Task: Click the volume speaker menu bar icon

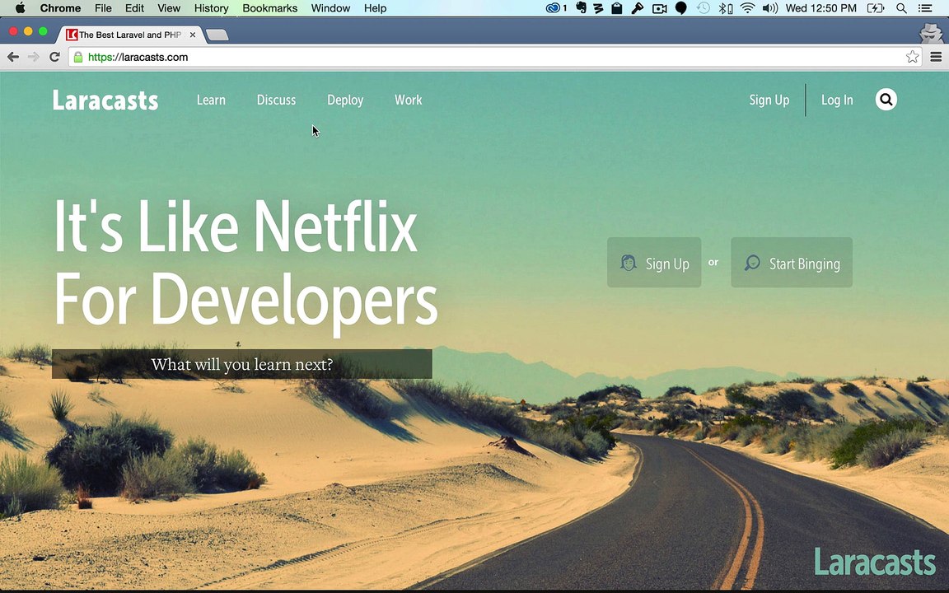Action: (x=770, y=8)
